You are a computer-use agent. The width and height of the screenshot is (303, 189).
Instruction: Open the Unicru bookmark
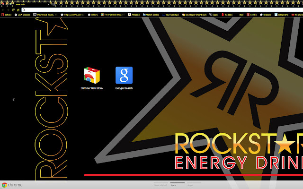pos(93,15)
